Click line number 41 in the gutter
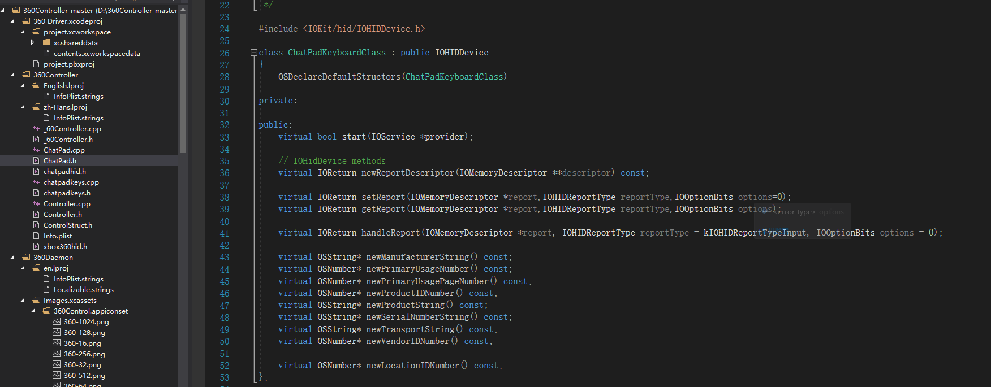The width and height of the screenshot is (991, 387). tap(225, 233)
